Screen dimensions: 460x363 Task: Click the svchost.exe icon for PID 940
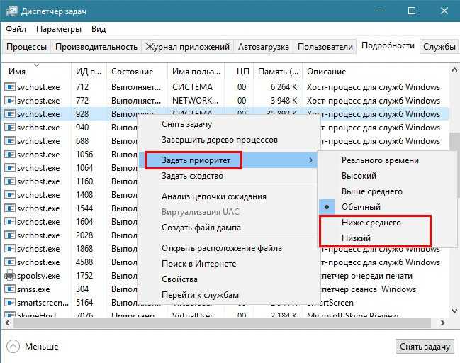coord(10,128)
